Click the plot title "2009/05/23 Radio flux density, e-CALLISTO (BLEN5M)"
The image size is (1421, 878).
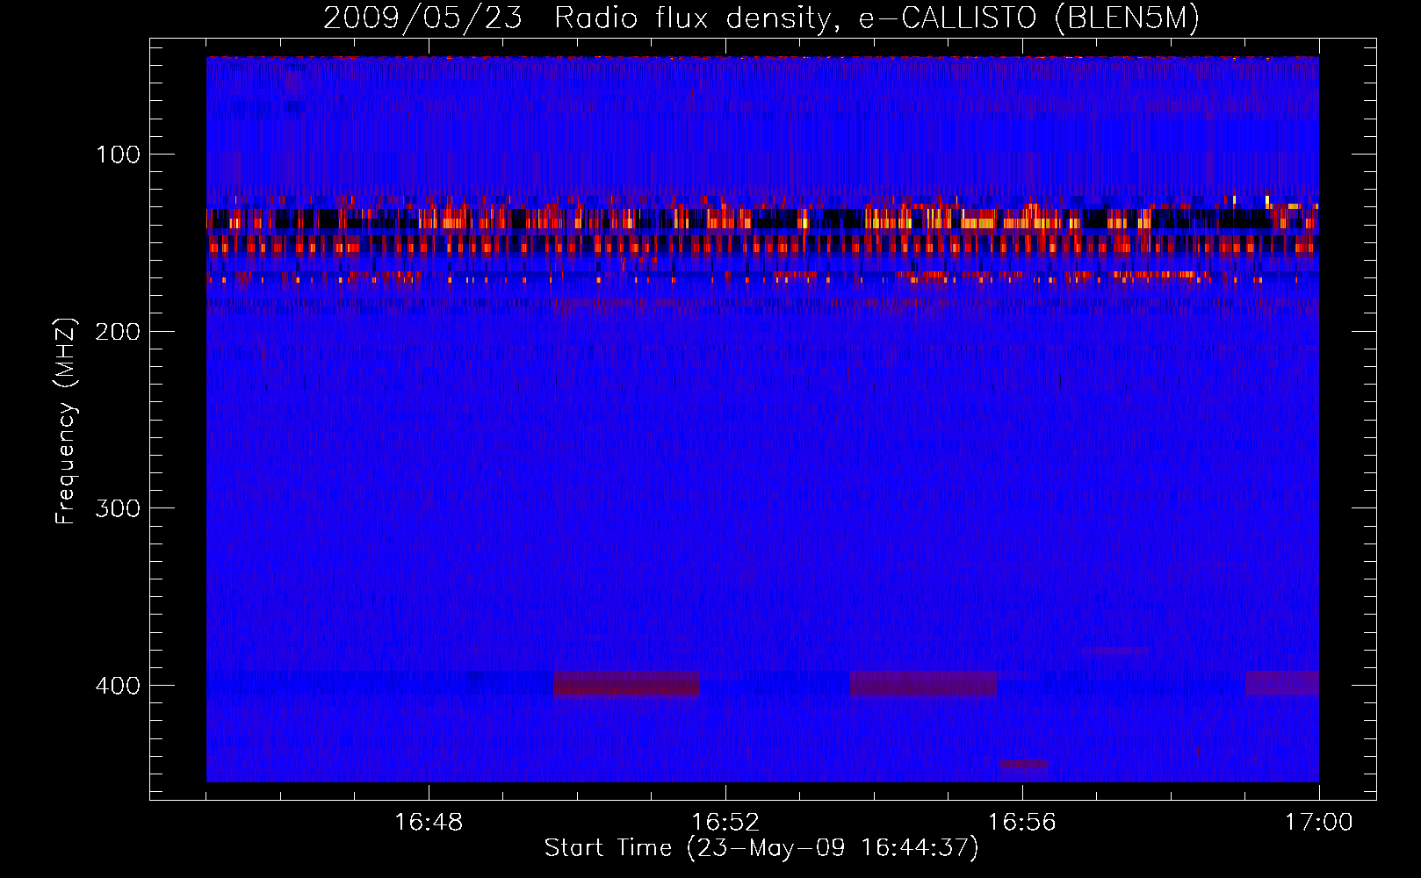coord(761,18)
